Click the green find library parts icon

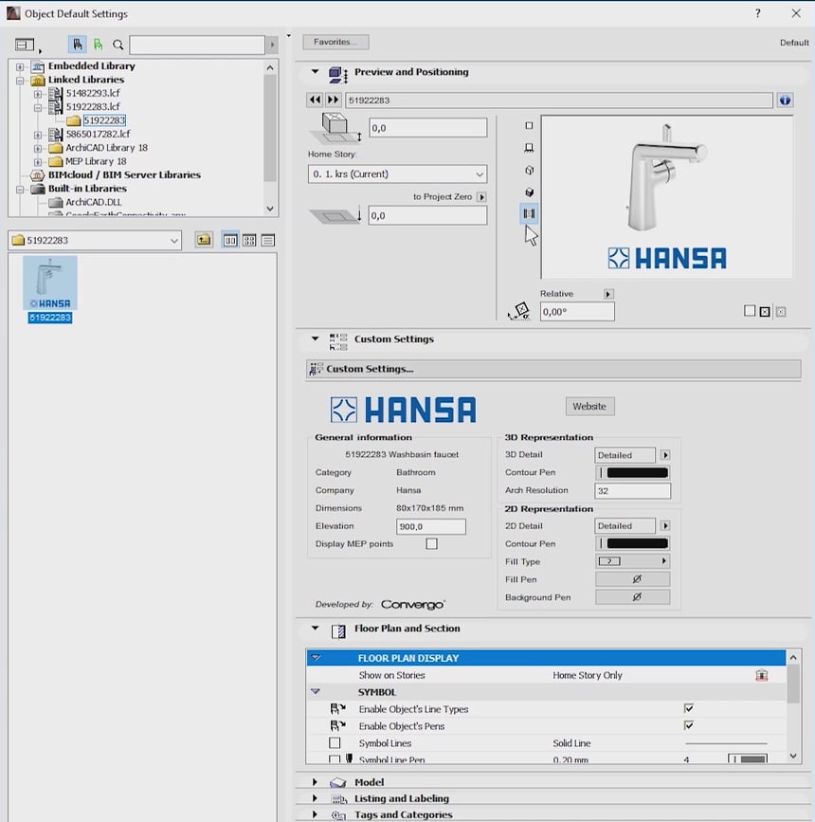point(98,46)
